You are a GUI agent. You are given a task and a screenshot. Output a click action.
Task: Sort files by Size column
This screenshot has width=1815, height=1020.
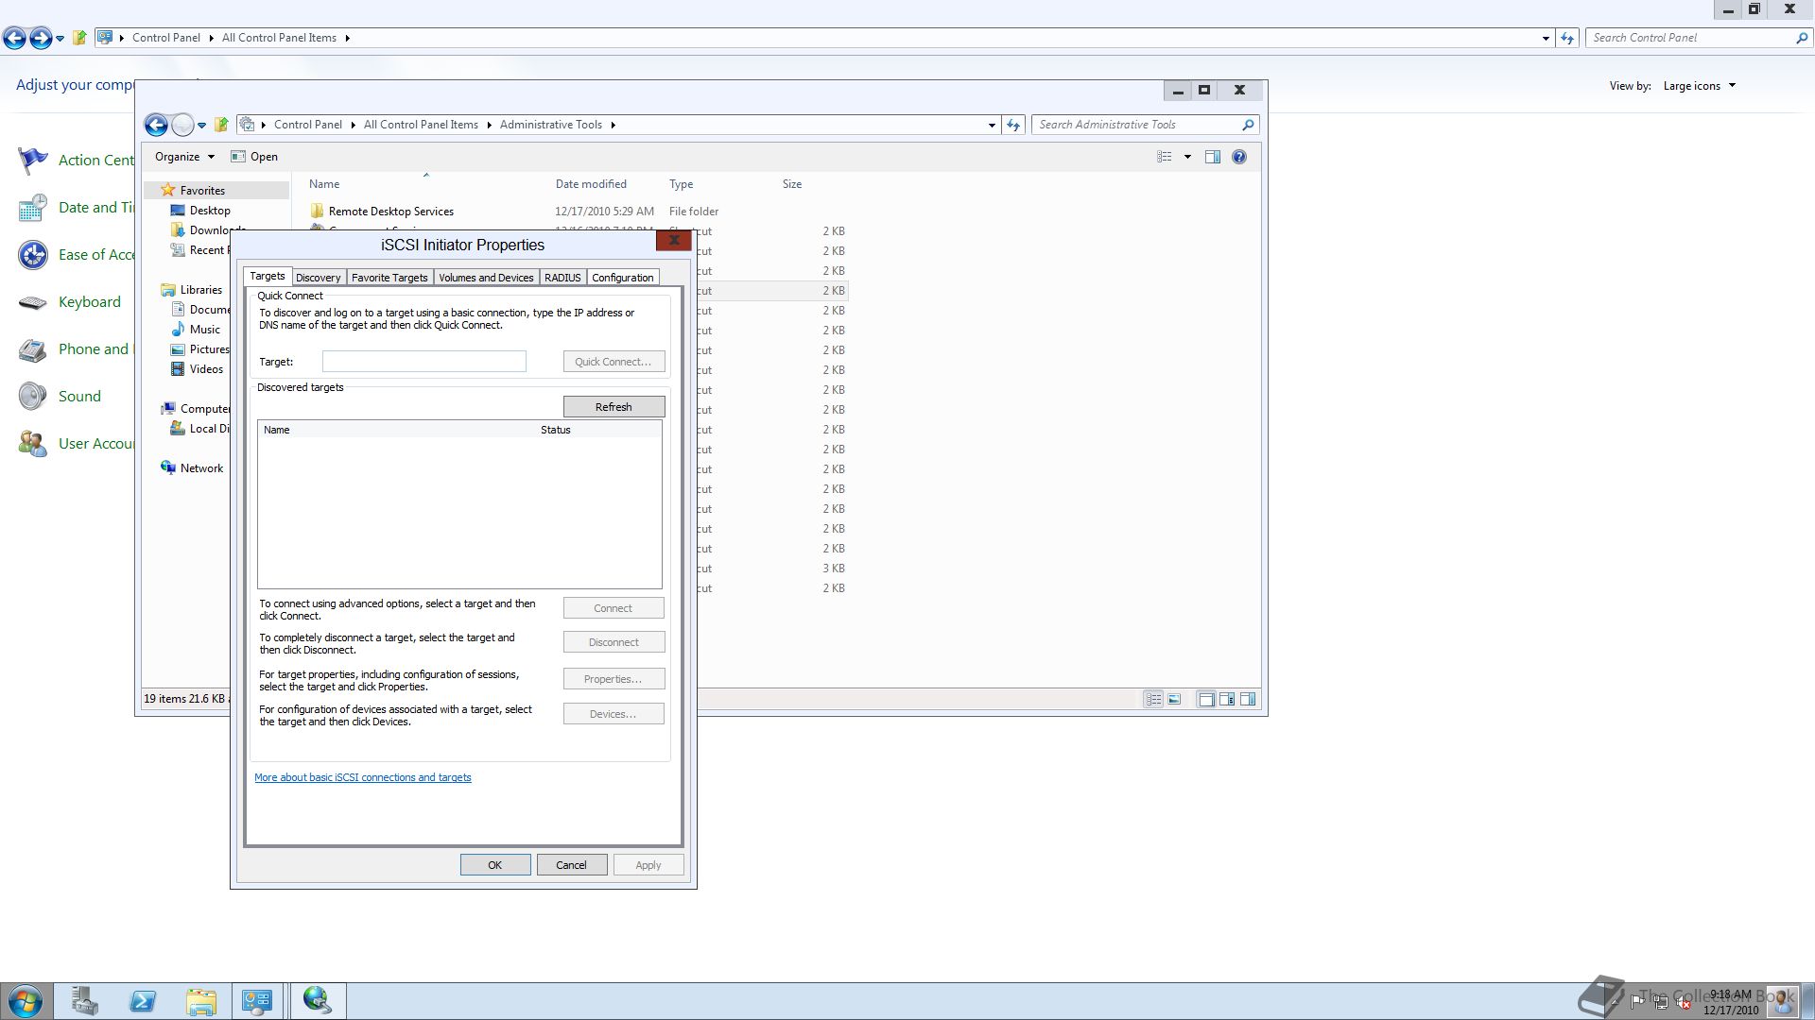pos(792,184)
